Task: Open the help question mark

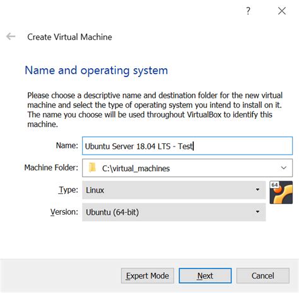Action: [248, 11]
